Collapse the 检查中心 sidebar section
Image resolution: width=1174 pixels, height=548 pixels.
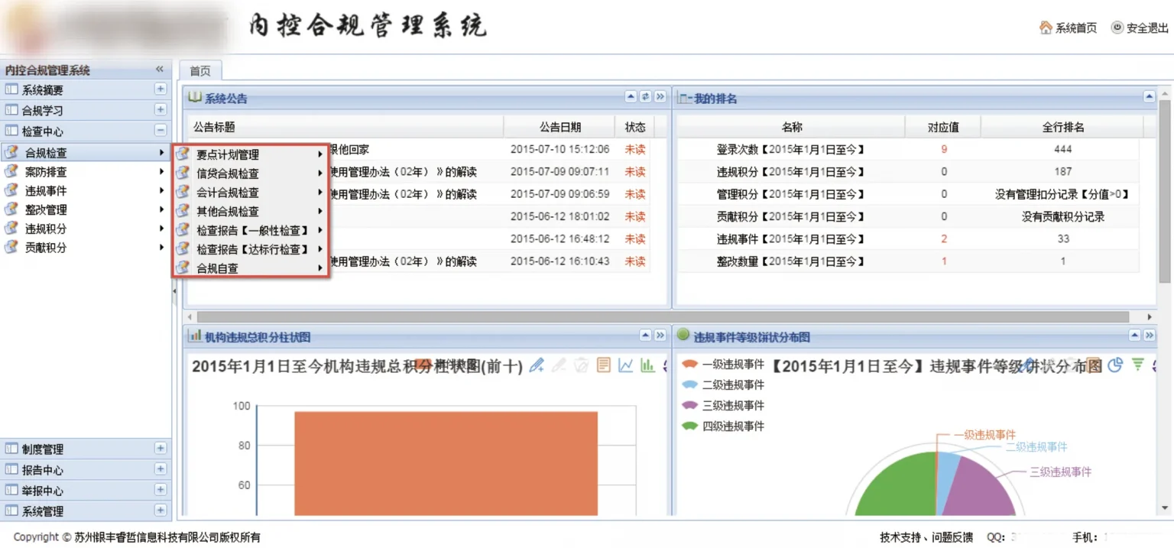point(160,131)
